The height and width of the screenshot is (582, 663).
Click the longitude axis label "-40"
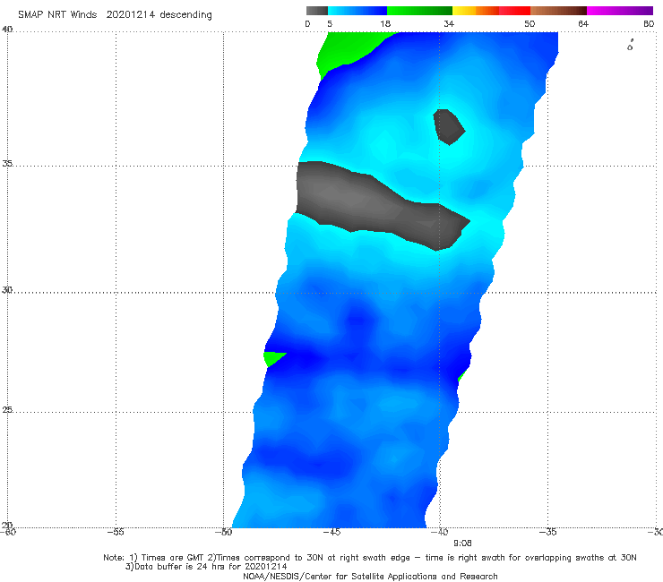440,532
